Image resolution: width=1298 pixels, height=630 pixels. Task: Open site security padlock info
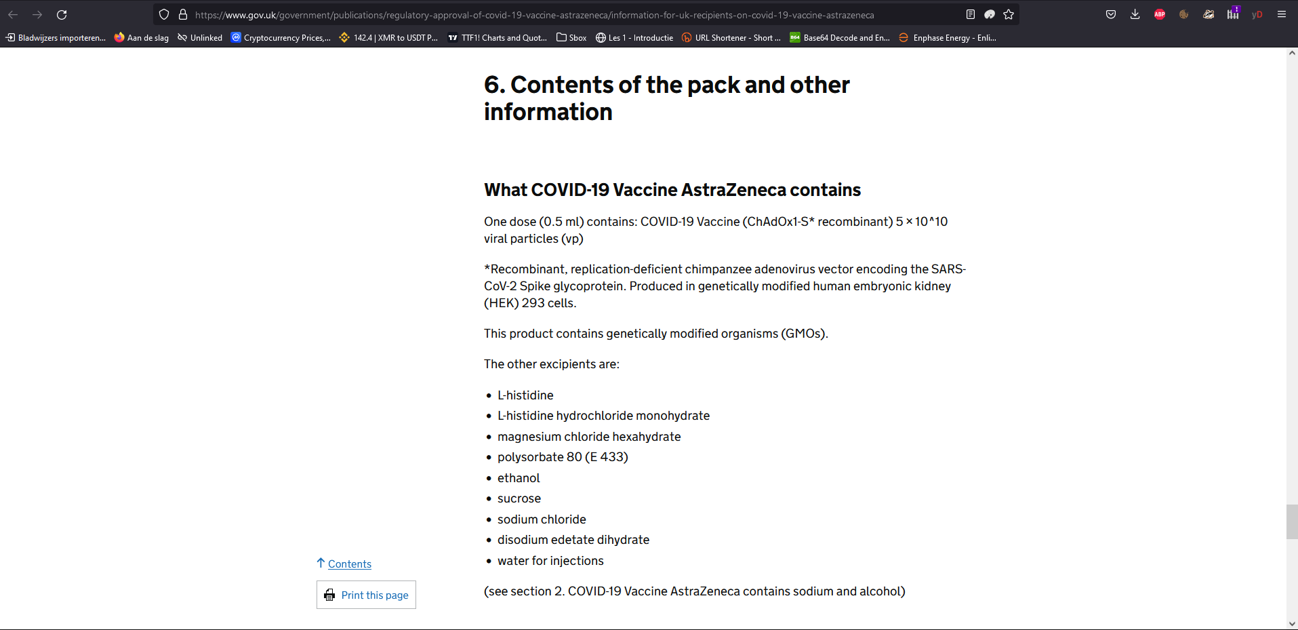[x=183, y=14]
